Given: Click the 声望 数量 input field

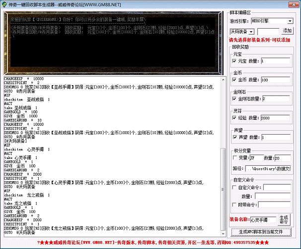Looking at the screenshot, I should tap(276, 137).
